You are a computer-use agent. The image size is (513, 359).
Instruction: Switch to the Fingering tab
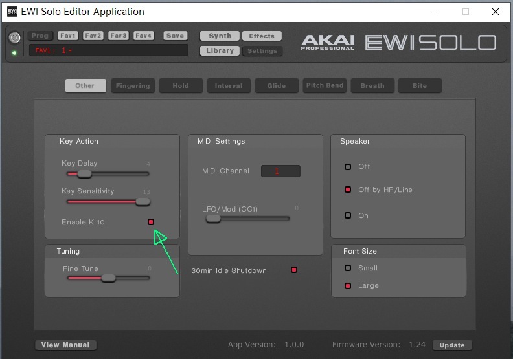click(133, 85)
